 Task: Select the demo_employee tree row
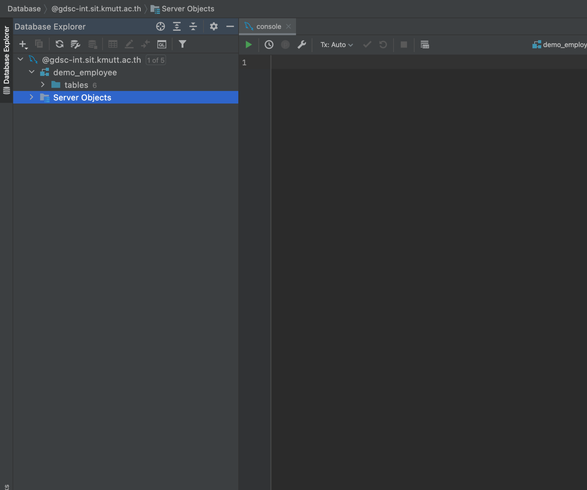click(126, 72)
